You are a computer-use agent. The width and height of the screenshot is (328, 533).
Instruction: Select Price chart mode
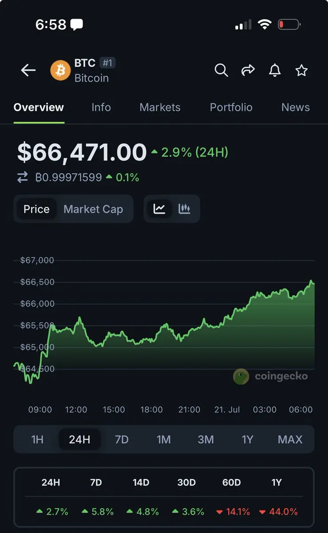36,209
